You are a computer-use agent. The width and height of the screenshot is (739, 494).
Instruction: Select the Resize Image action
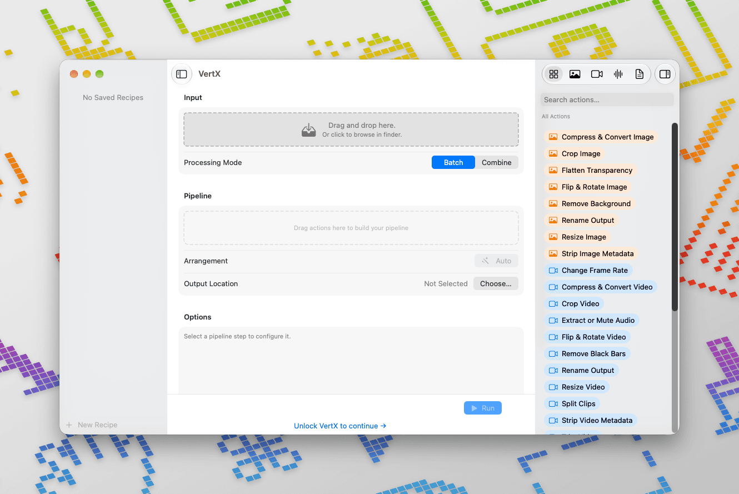577,237
